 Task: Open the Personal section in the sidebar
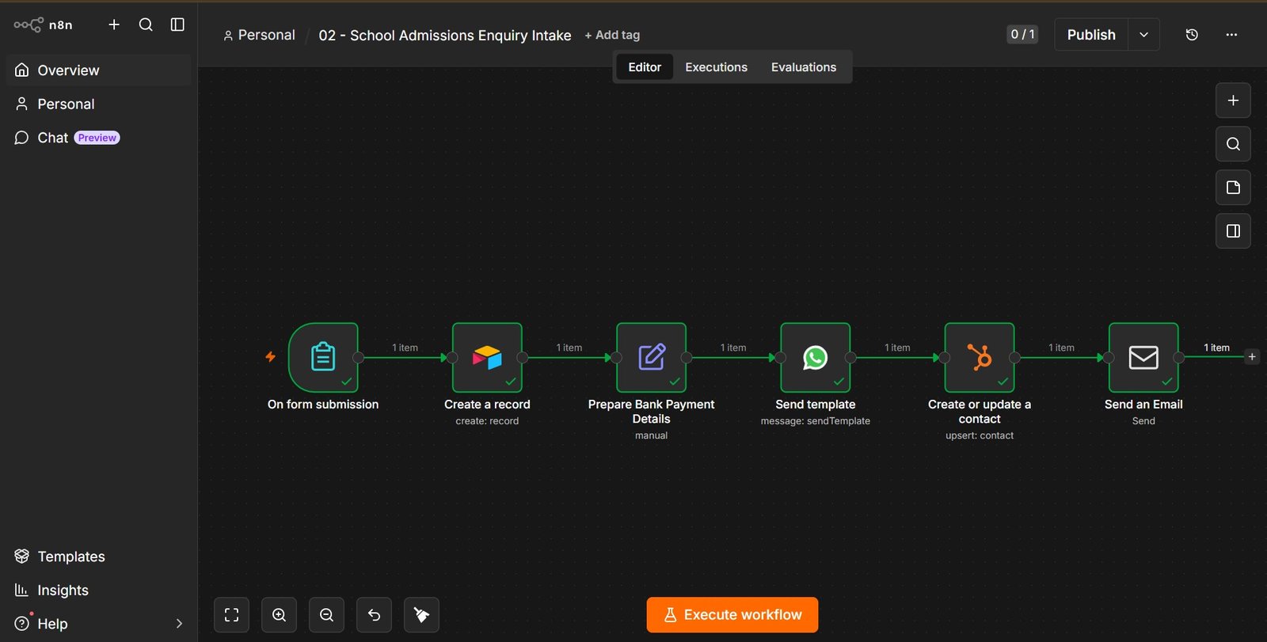tap(98, 104)
